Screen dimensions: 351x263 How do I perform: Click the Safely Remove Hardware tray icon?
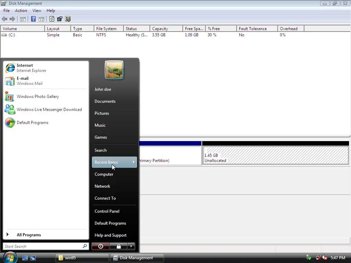(309, 258)
